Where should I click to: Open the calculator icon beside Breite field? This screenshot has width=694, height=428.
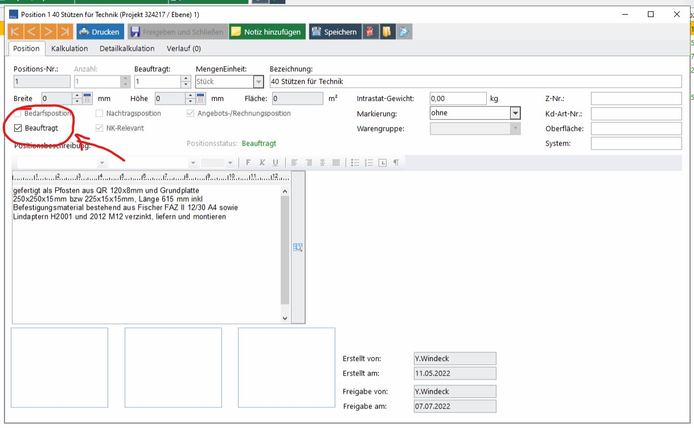tap(87, 98)
